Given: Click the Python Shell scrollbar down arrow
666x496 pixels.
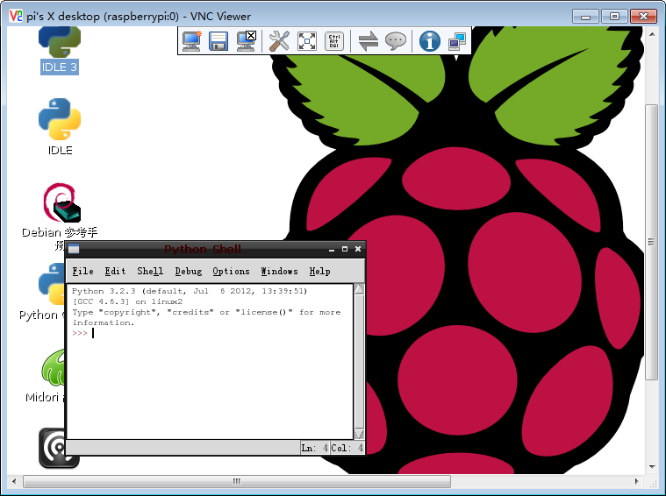Looking at the screenshot, I should click(359, 434).
